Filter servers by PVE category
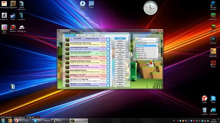The height and width of the screenshot is (123, 220). click(x=120, y=61)
